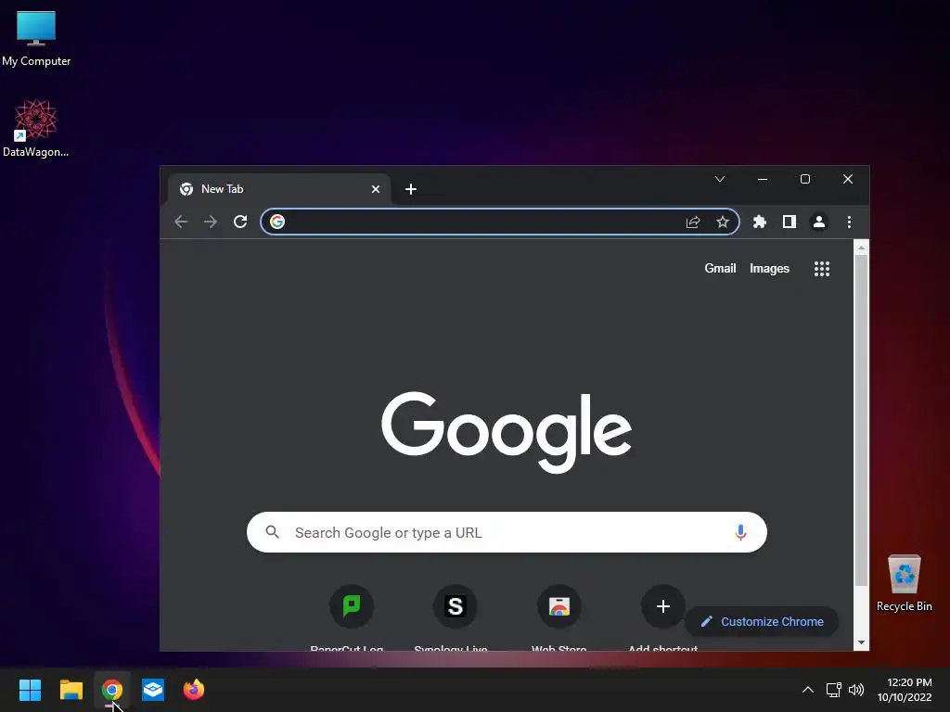950x712 pixels.
Task: Reload the current page
Action: (240, 222)
